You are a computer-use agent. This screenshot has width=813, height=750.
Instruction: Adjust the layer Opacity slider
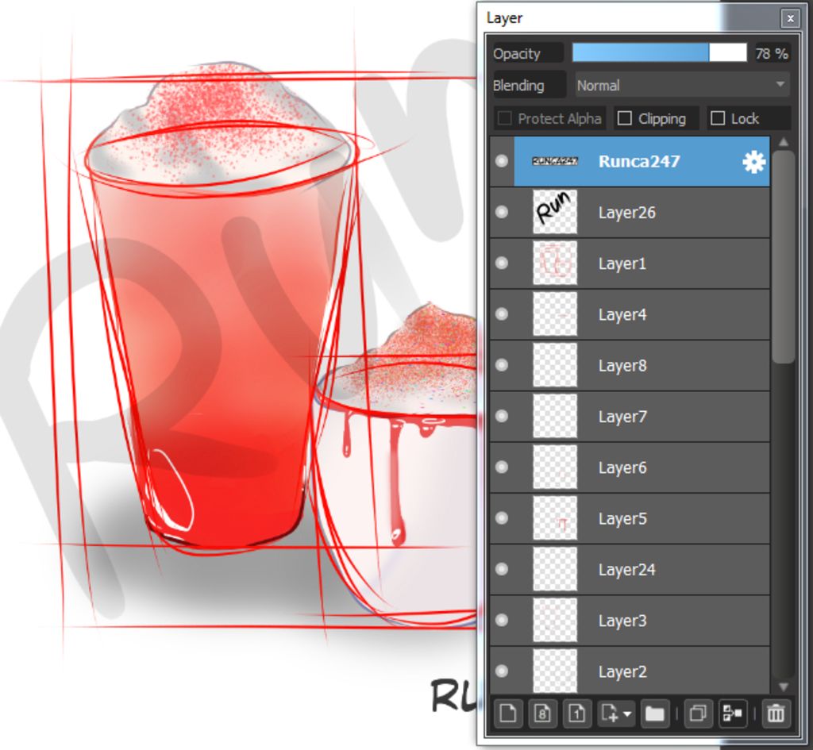[659, 53]
